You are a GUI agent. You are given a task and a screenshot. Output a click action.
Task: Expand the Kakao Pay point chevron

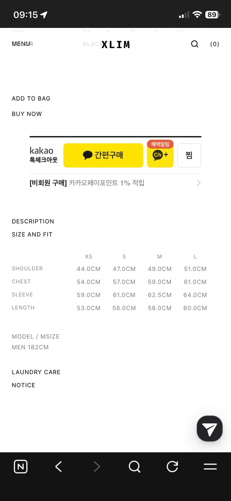198,183
